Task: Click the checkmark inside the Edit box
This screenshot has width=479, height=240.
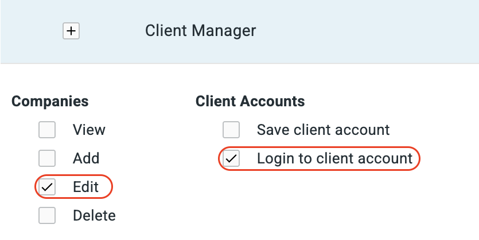Action: click(47, 187)
